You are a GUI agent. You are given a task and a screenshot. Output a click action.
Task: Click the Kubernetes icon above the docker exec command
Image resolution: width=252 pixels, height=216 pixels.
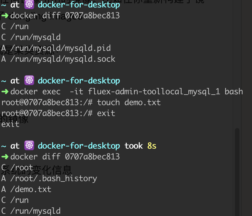(29, 81)
